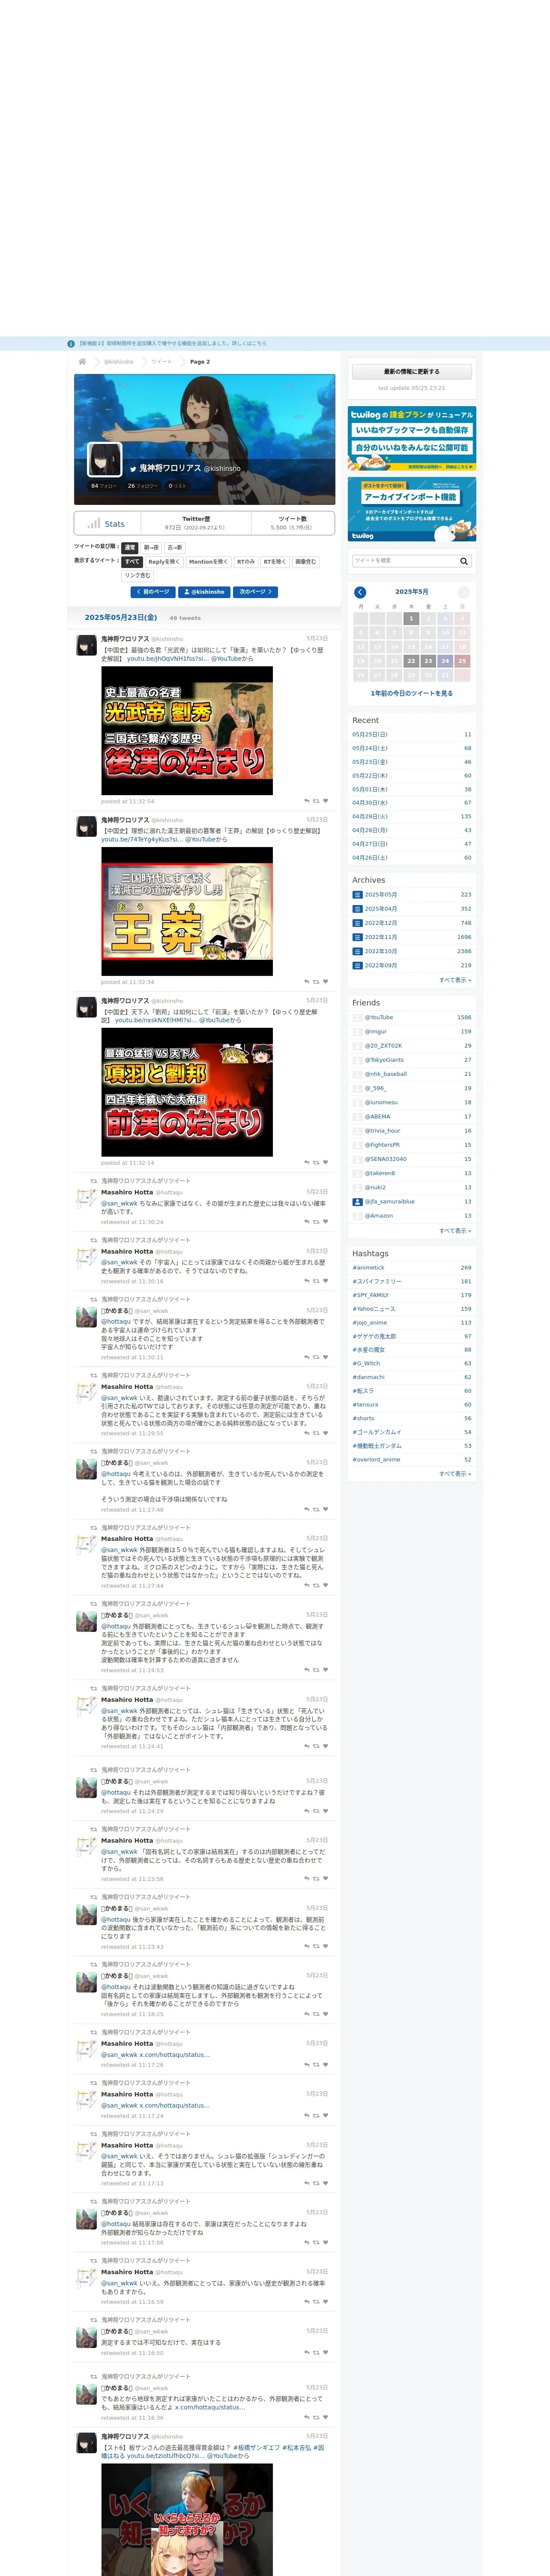Click the Stats bar chart icon

click(x=94, y=523)
